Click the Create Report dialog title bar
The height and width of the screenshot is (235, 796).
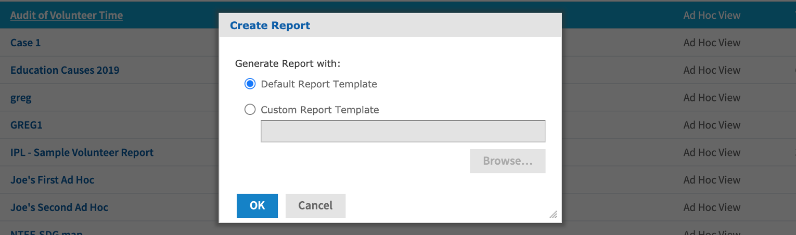[390, 25]
